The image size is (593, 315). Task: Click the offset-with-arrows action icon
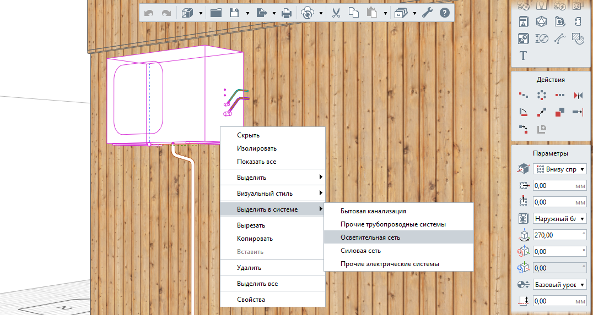click(524, 129)
